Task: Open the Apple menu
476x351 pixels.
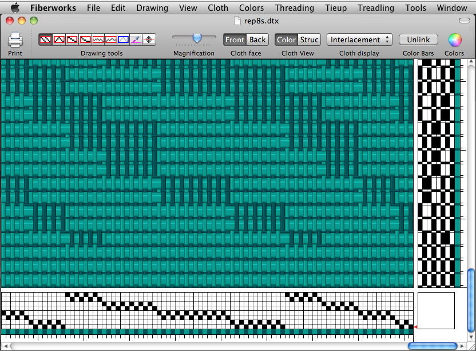Action: (x=15, y=8)
